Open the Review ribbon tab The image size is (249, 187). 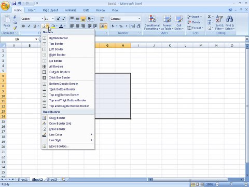[x=101, y=10]
